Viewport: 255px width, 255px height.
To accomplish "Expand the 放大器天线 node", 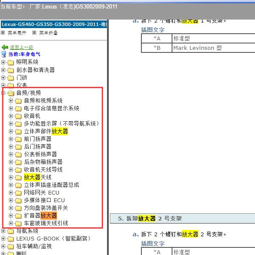I will pos(11,177).
